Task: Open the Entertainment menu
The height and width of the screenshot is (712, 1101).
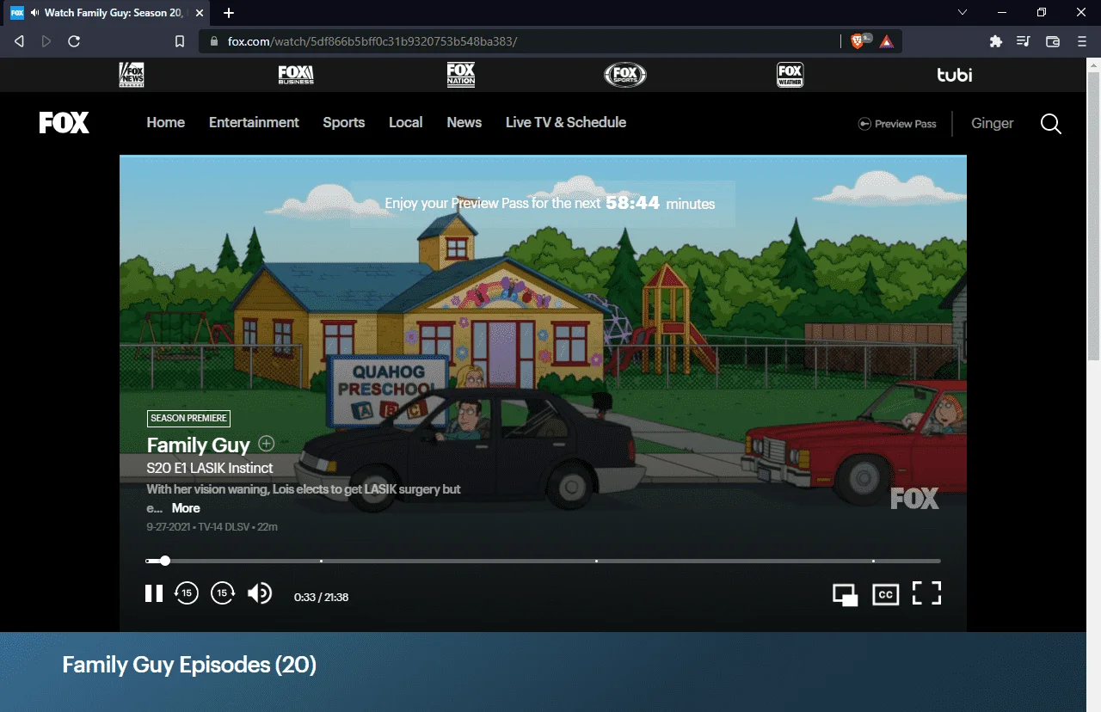Action: click(254, 122)
